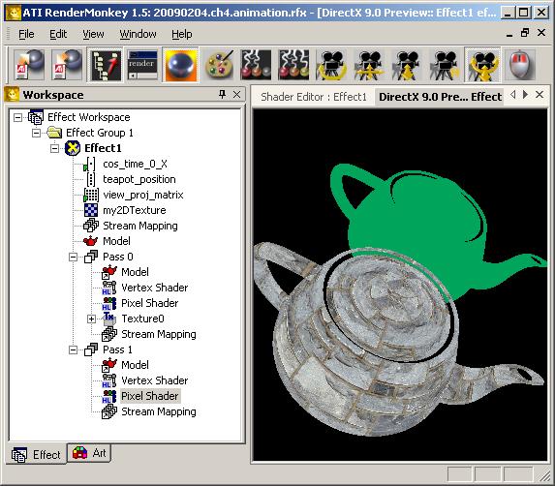Collapse the Pass 0 tree node
Viewport: 555px width, 486px height.
pos(73,258)
